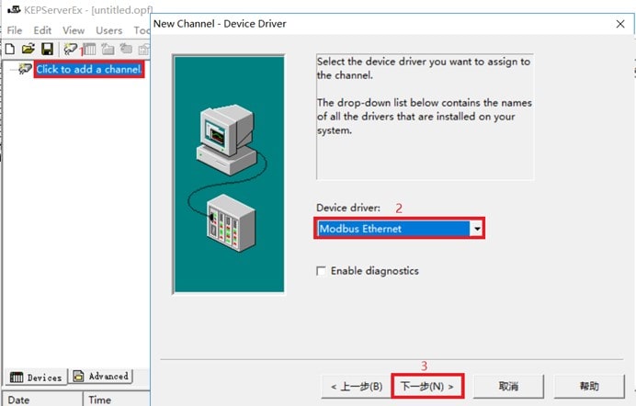Click the New Project toolbar icon
This screenshot has width=636, height=406.
10,49
